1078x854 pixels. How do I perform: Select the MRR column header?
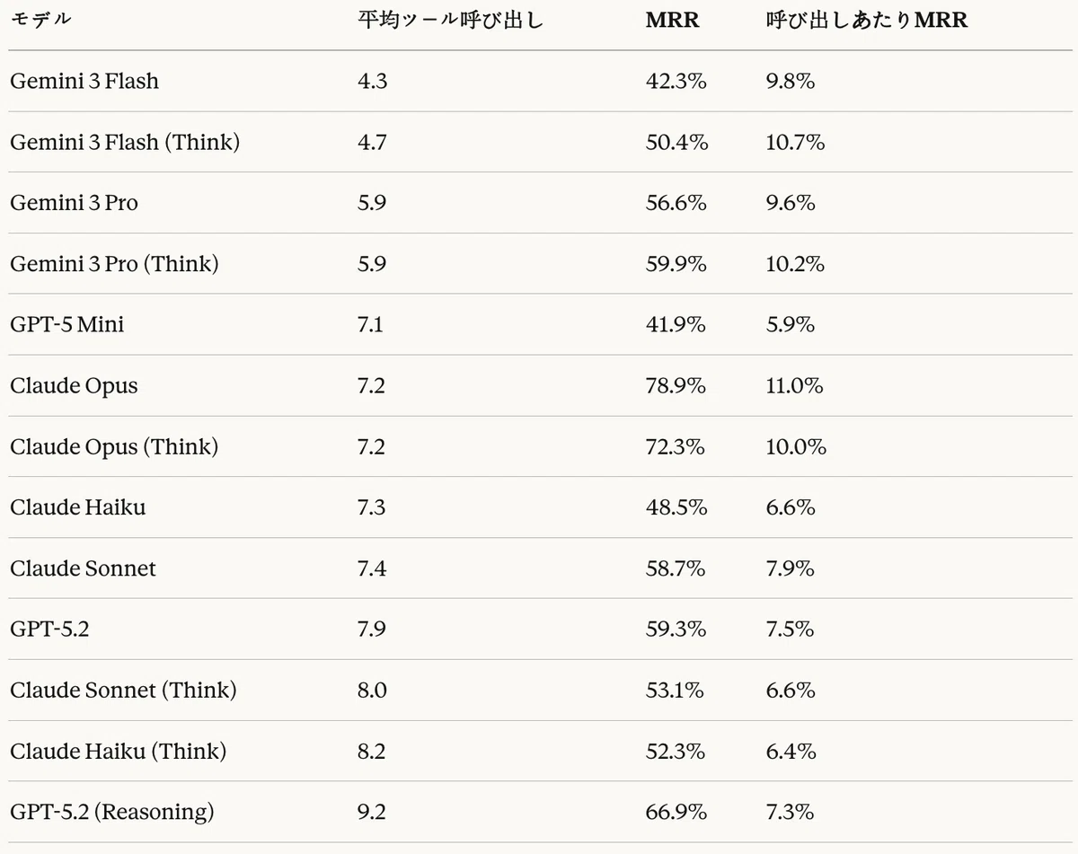pyautogui.click(x=672, y=20)
